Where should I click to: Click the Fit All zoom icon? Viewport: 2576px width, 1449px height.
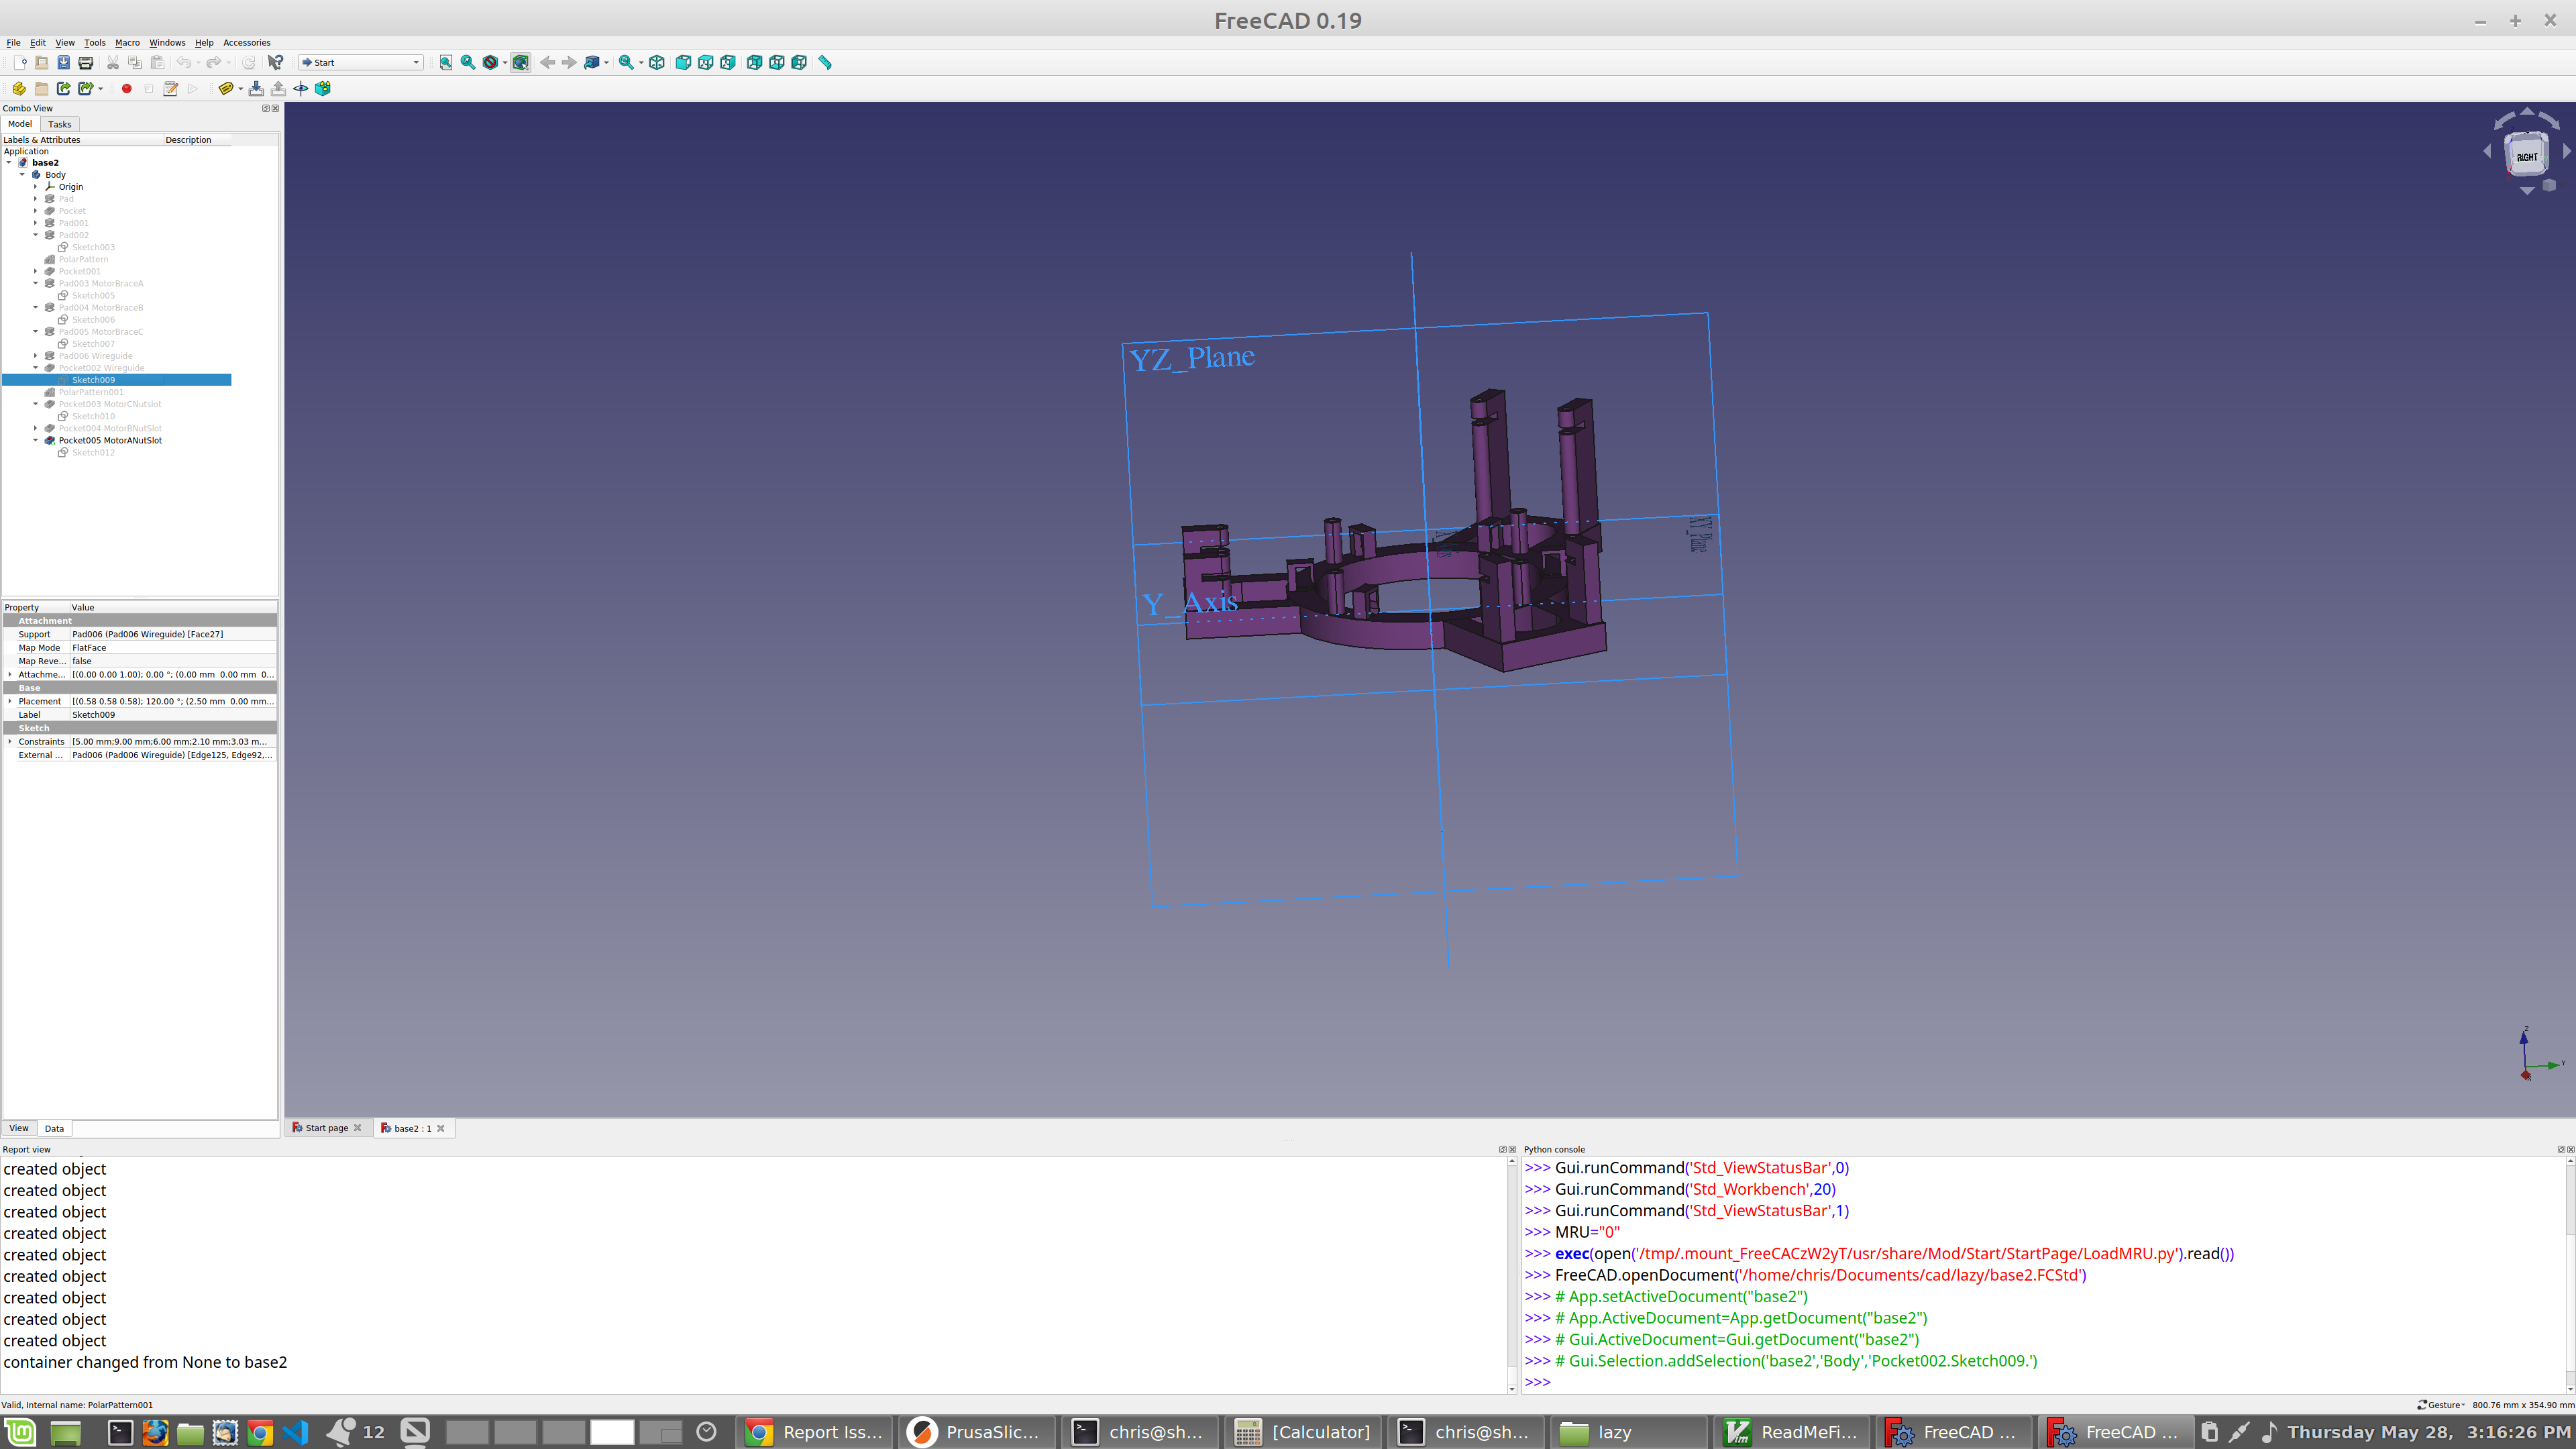point(446,62)
